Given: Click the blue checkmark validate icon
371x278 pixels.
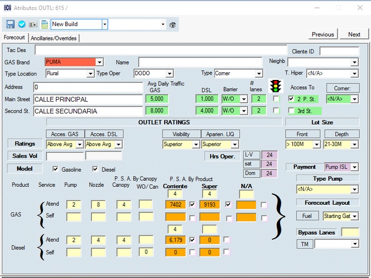Looking at the screenshot, I should [22, 25].
